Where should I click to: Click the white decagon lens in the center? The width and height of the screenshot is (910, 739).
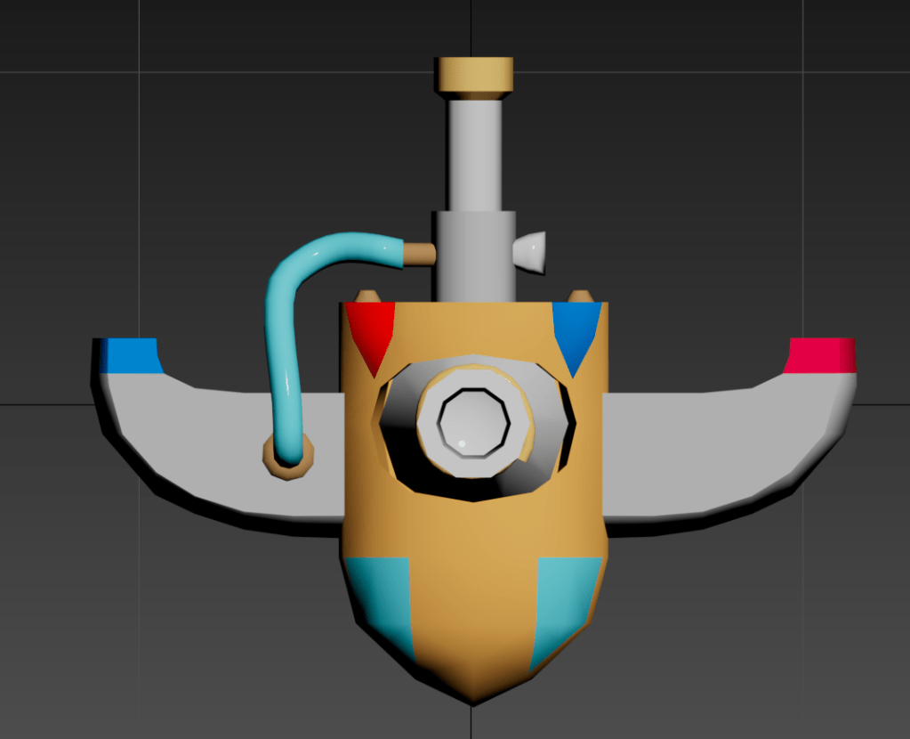474,423
